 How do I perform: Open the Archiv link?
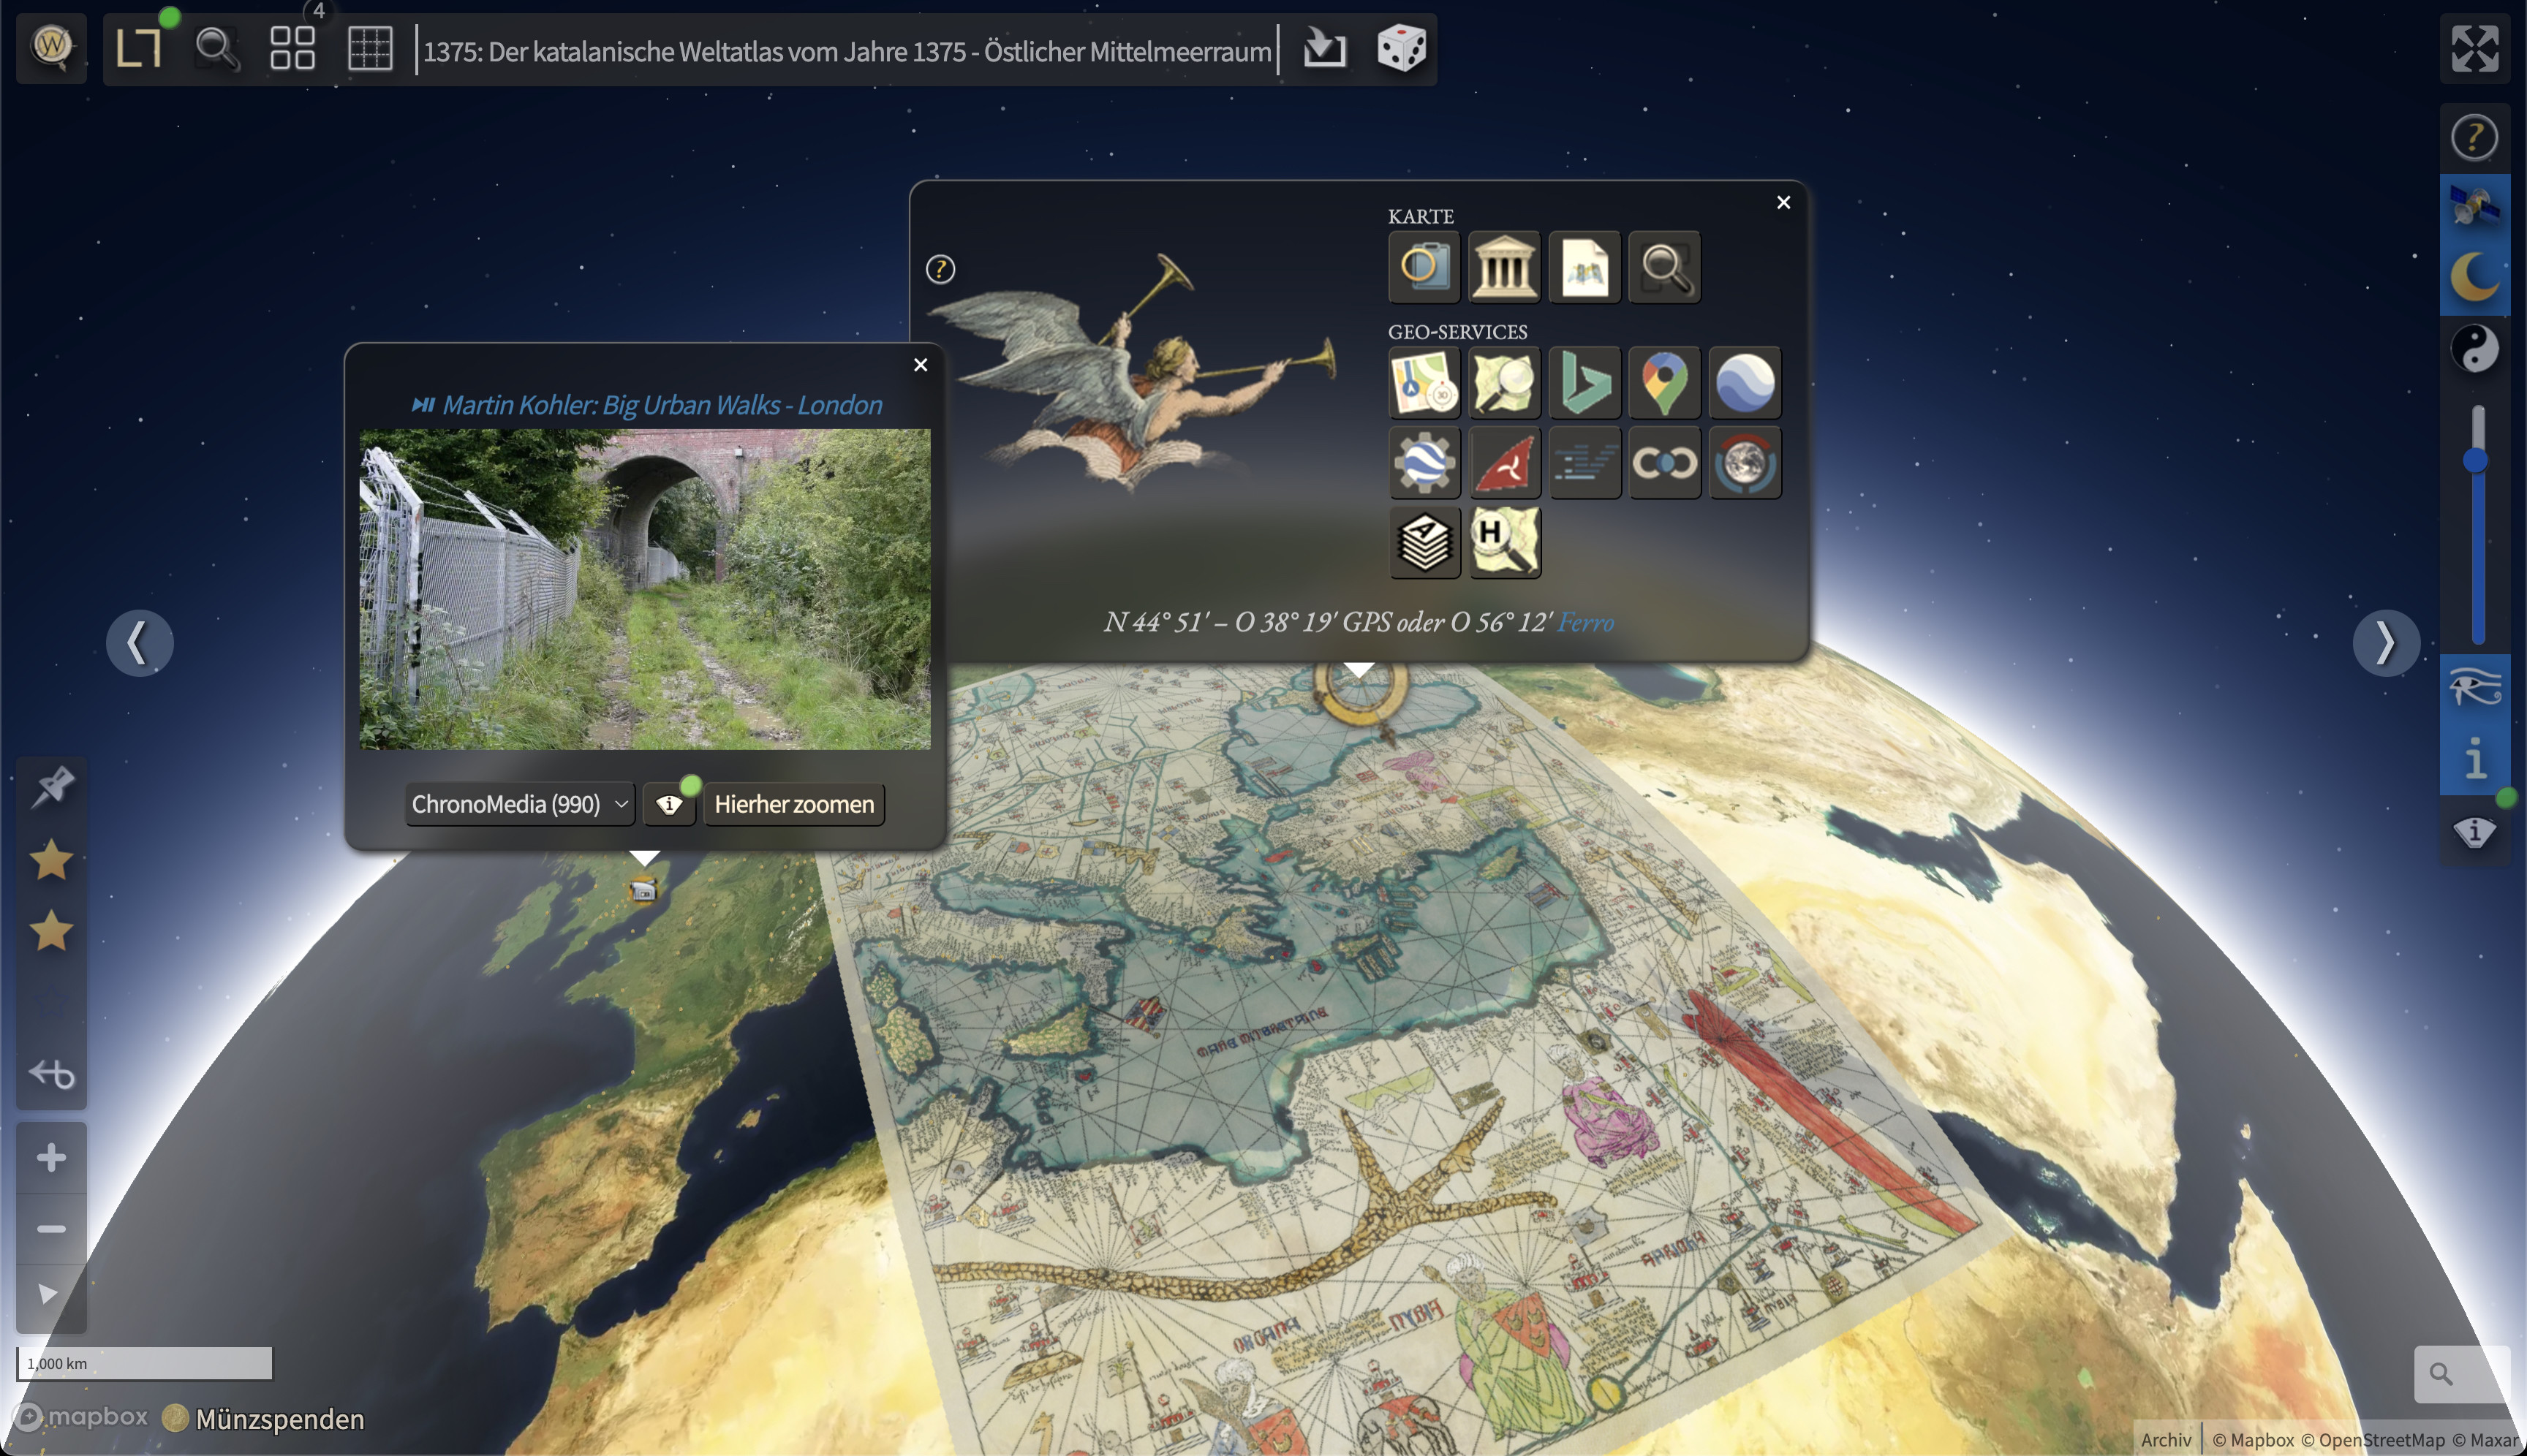tap(2166, 1439)
